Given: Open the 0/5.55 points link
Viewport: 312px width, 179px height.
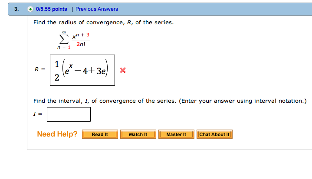Looking at the screenshot, I should click(51, 9).
